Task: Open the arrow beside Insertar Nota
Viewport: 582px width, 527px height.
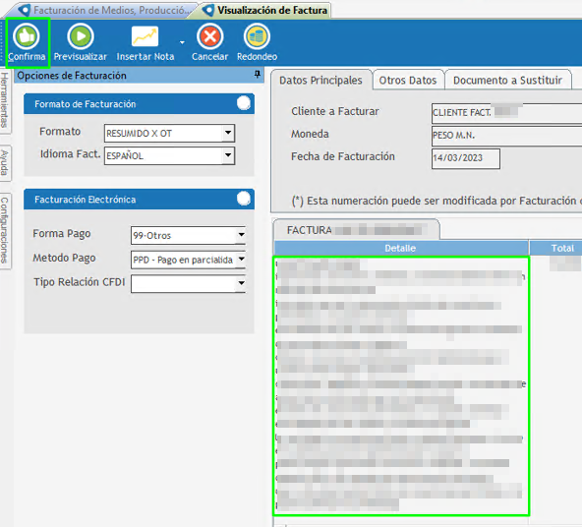Action: point(182,42)
